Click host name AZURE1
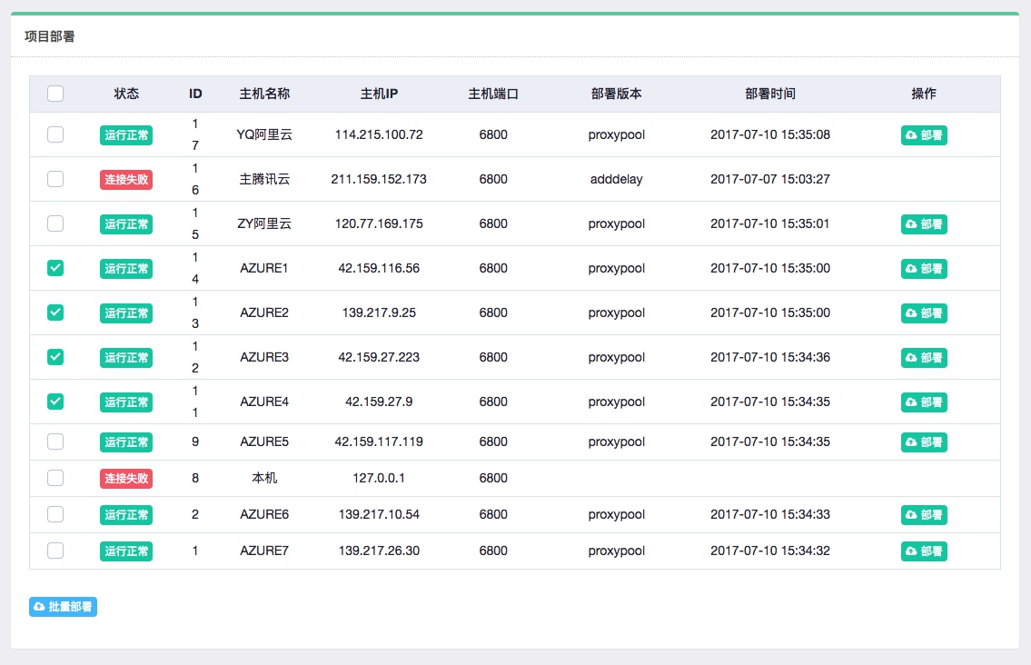The height and width of the screenshot is (665, 1031). [x=264, y=268]
